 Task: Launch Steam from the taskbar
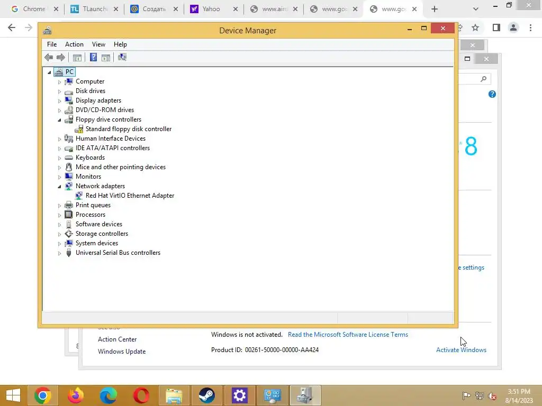tap(207, 395)
